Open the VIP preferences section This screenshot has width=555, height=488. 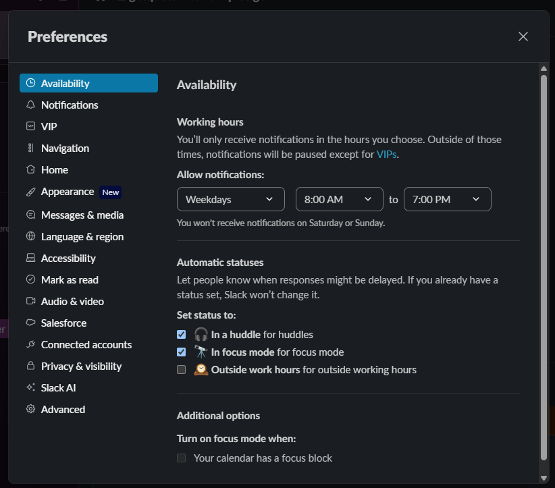[x=89, y=126]
